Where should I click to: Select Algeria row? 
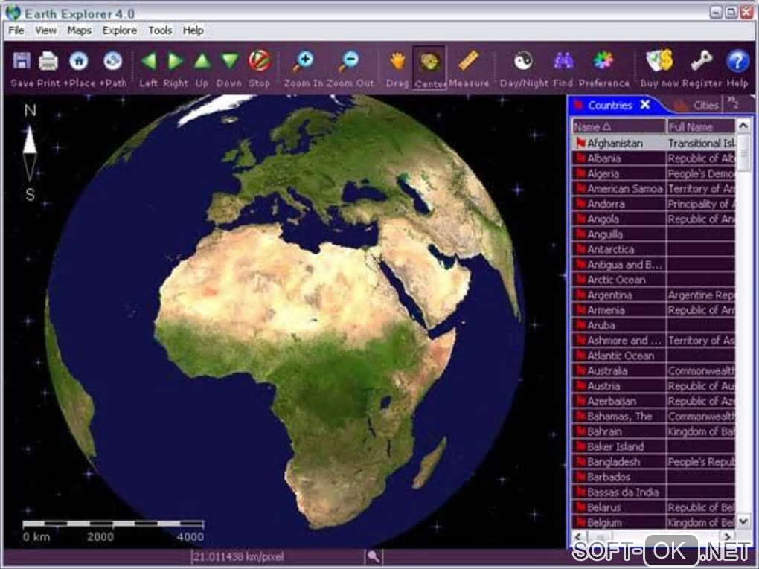[653, 174]
